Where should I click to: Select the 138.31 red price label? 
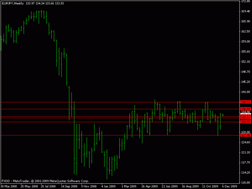246,102
